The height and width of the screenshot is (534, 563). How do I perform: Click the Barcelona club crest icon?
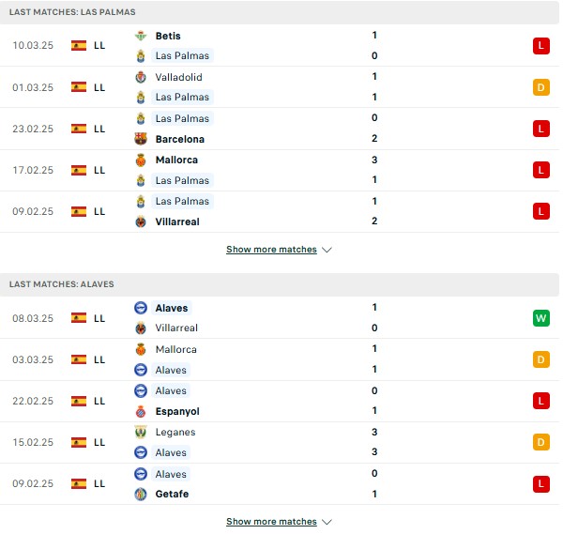coord(141,139)
